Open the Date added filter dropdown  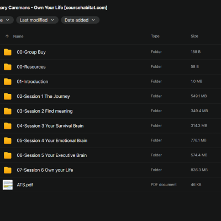click(x=80, y=20)
